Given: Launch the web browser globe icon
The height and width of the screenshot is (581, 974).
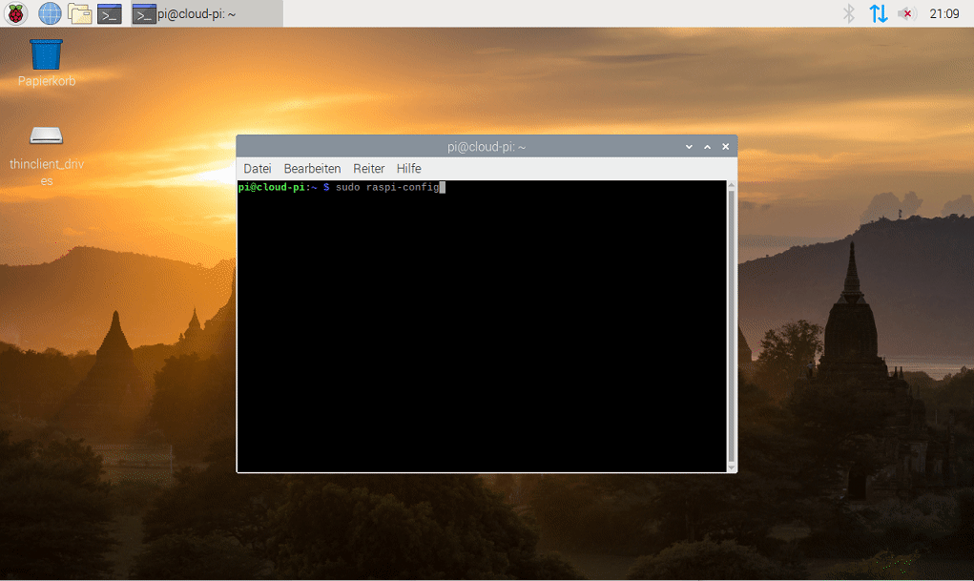Looking at the screenshot, I should click(x=50, y=13).
